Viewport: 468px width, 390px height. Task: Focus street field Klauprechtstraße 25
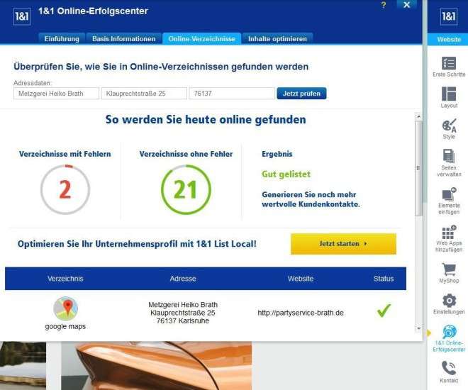[144, 94]
